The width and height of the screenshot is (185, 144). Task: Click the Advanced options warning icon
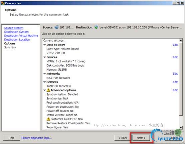pos(48,90)
